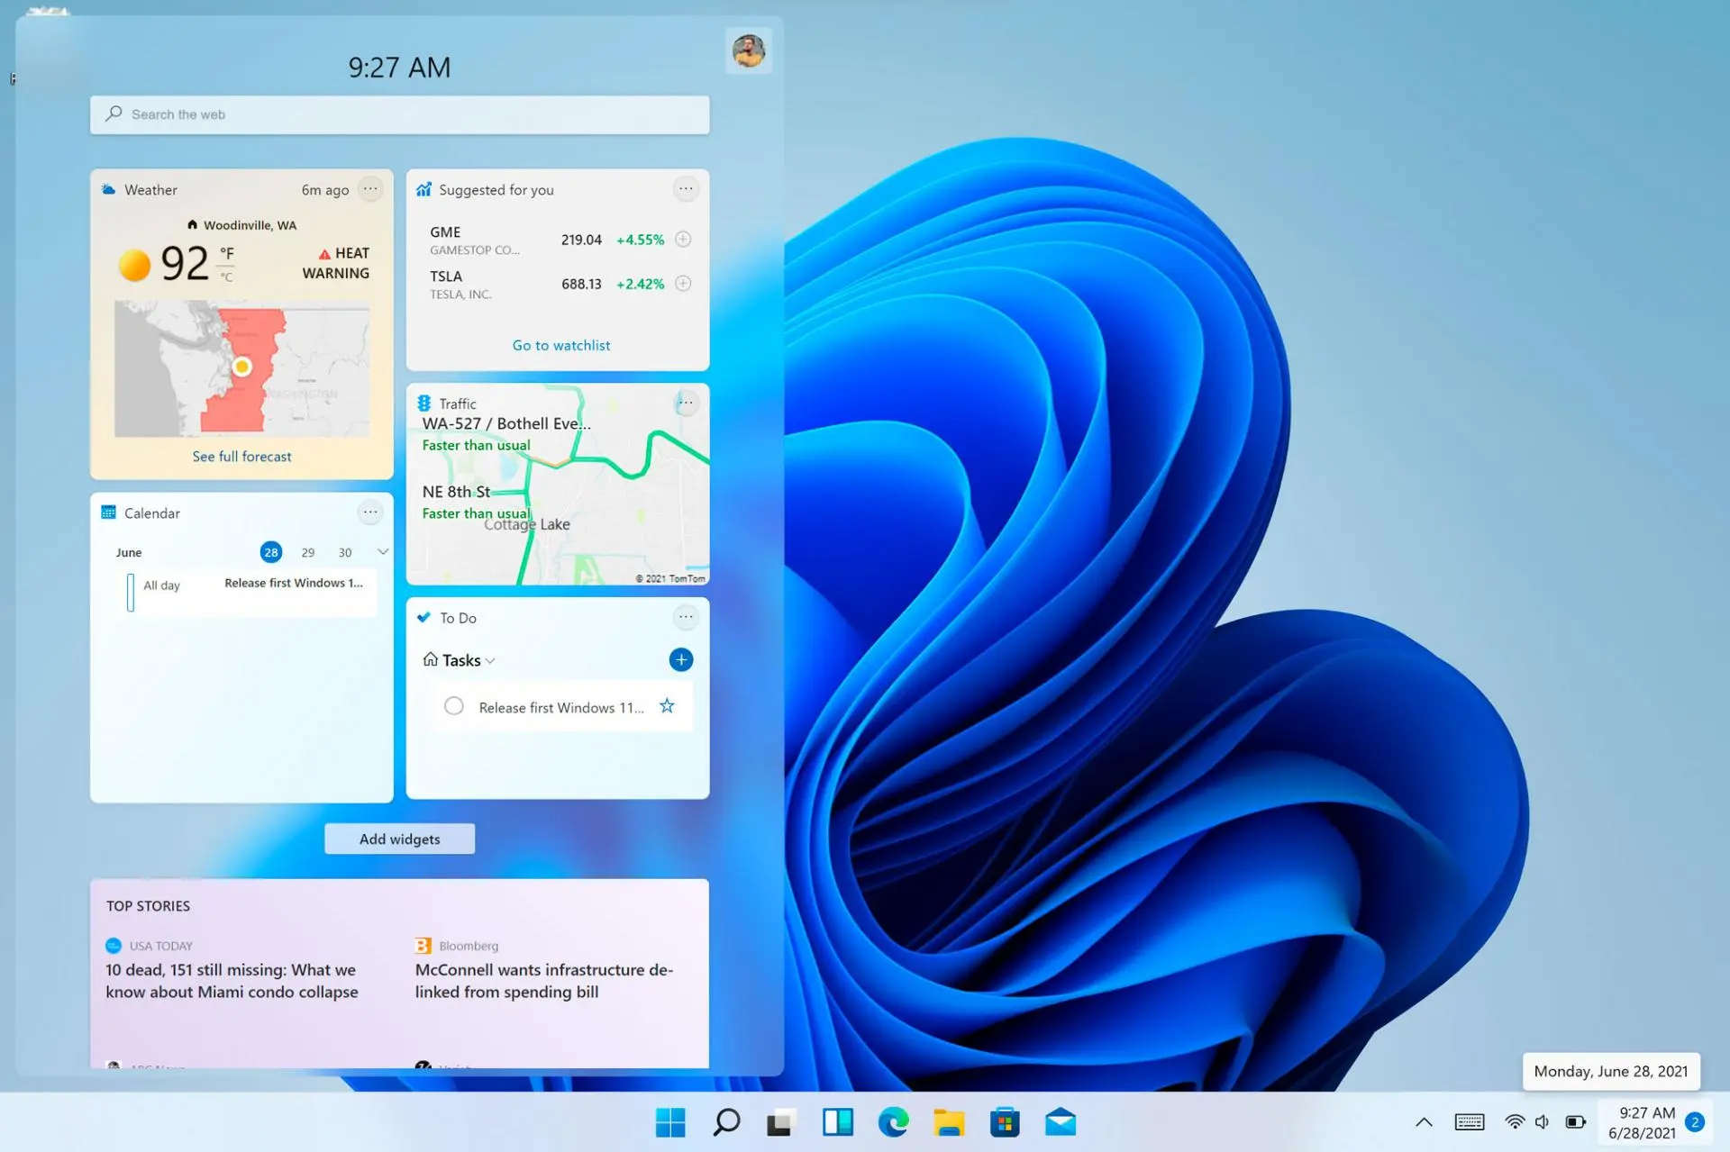Click the WA-527 / Bothell Eve traffic route
Viewport: 1730px width, 1152px height.
point(506,433)
